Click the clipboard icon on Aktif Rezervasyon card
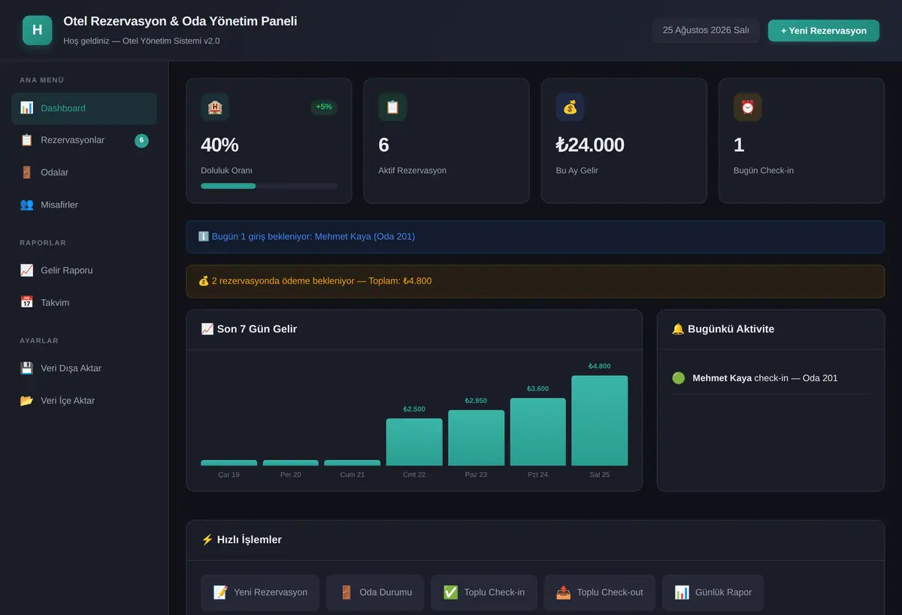902x615 pixels. click(392, 108)
